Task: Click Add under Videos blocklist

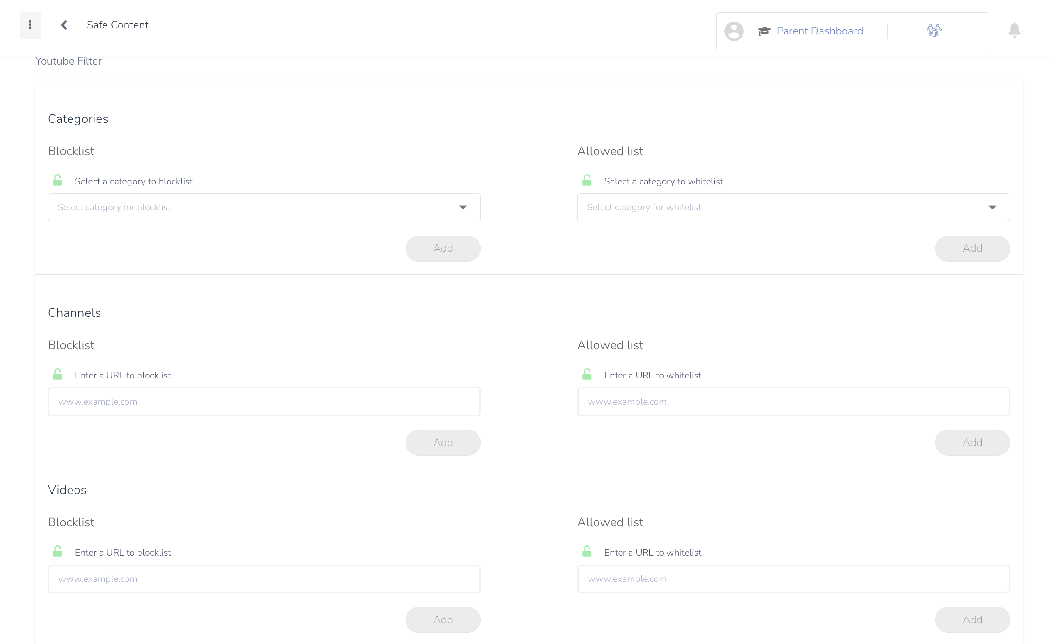Action: pos(443,620)
